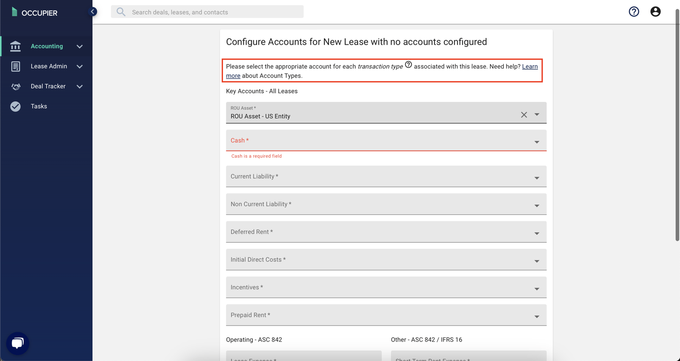Click the Accounting bank building icon
This screenshot has height=361, width=680.
coord(16,46)
